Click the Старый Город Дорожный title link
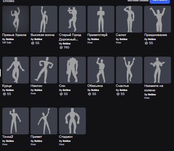The image size is (174, 151). (x=70, y=37)
